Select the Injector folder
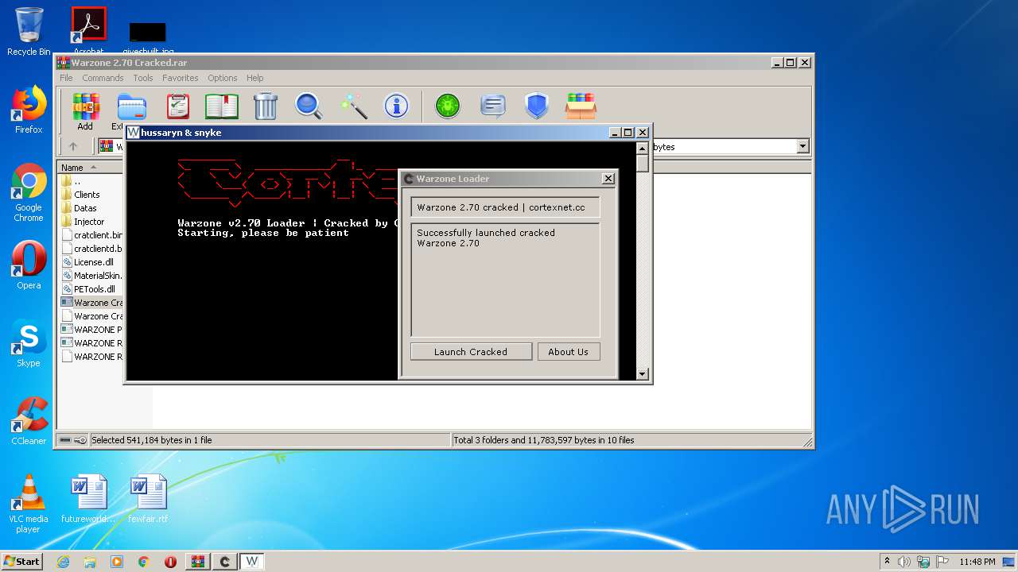The height and width of the screenshot is (572, 1018). click(89, 222)
